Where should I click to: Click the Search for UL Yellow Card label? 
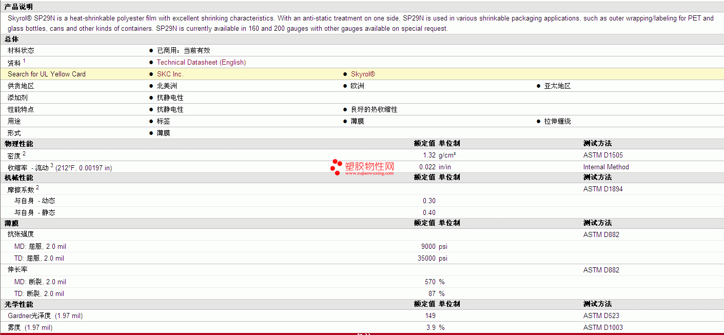pyautogui.click(x=47, y=74)
